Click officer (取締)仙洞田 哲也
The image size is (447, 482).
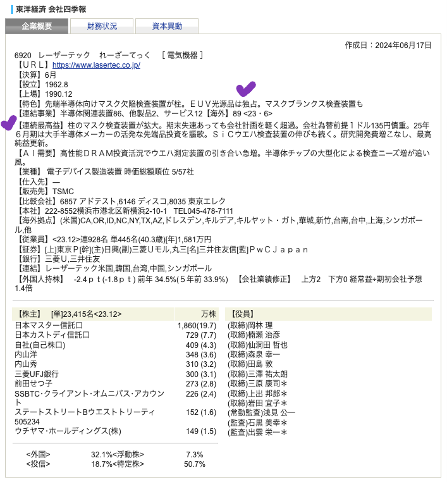tap(257, 345)
